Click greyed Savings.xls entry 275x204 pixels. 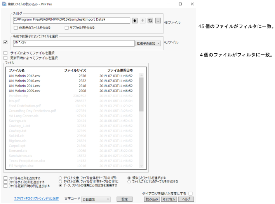tap(17, 121)
